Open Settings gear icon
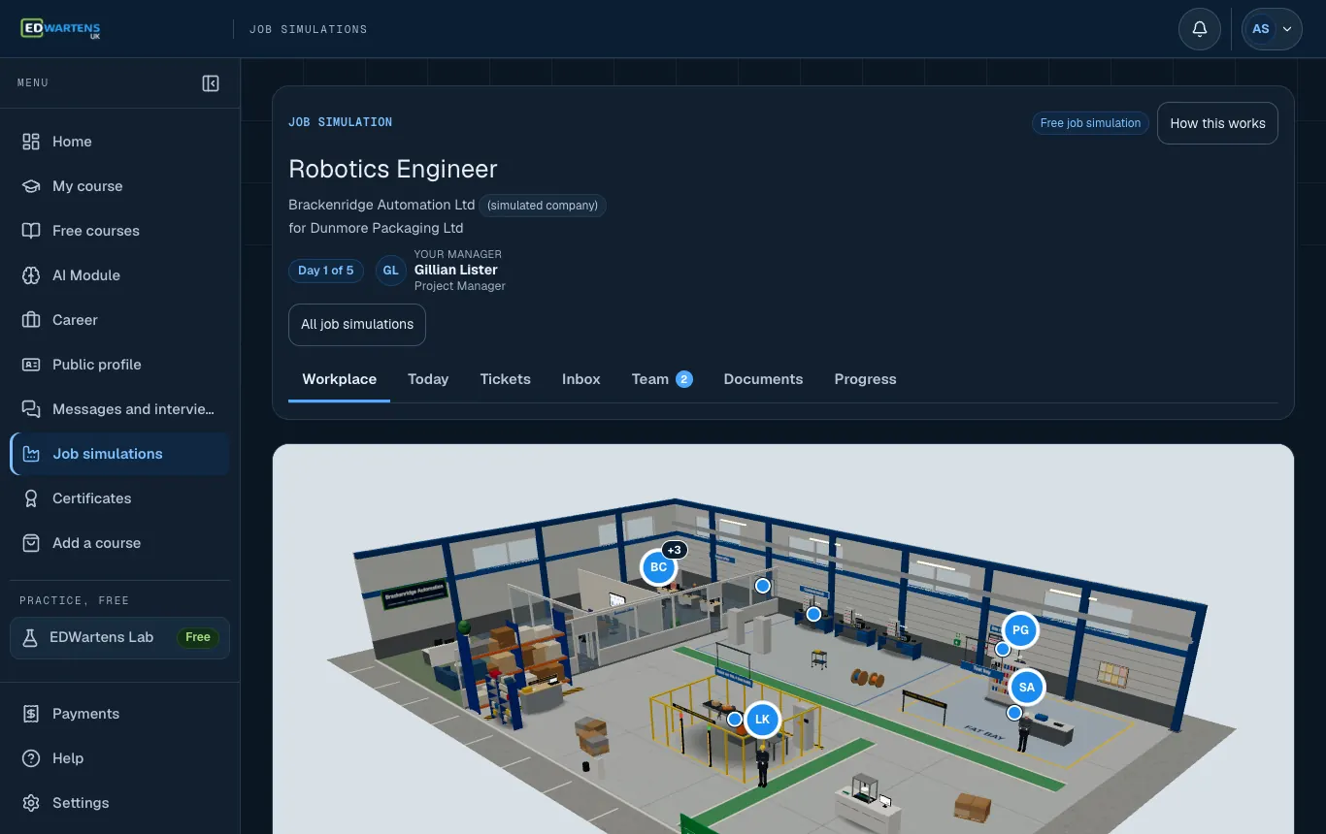1326x834 pixels. point(31,803)
